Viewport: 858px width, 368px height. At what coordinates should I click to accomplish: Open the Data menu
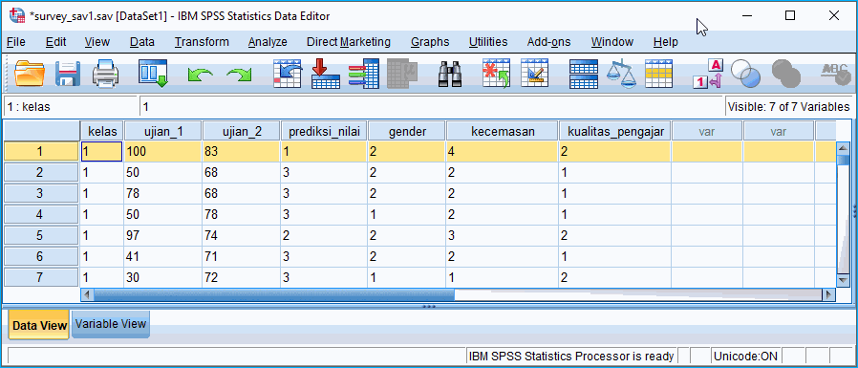pos(142,42)
